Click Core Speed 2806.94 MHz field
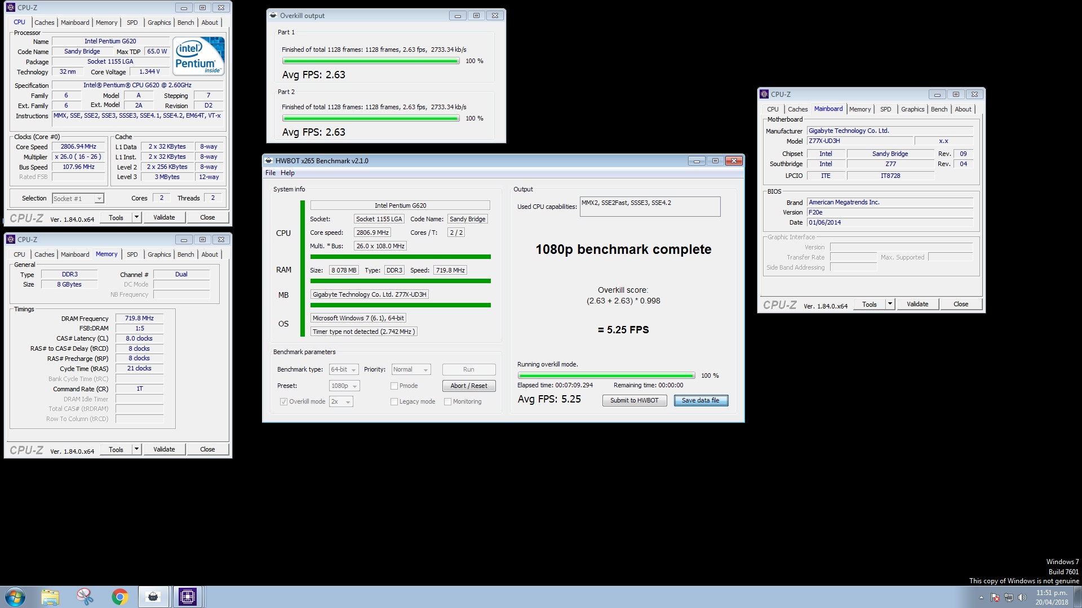This screenshot has height=608, width=1082. tap(78, 146)
